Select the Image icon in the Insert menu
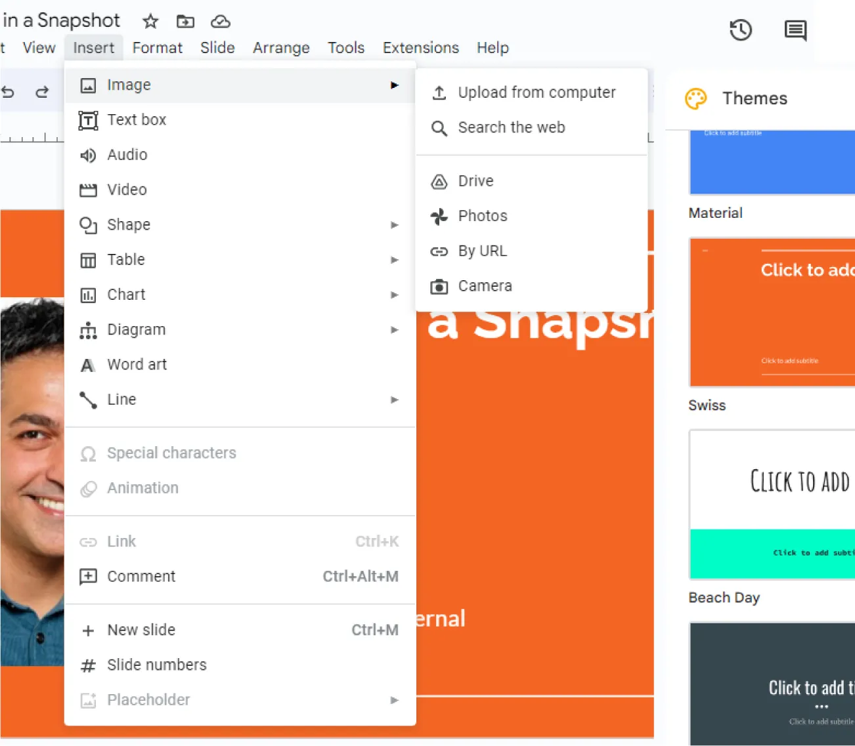 pyautogui.click(x=87, y=85)
